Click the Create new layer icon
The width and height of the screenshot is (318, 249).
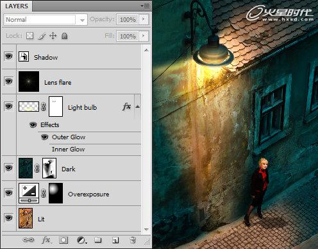[115, 240]
